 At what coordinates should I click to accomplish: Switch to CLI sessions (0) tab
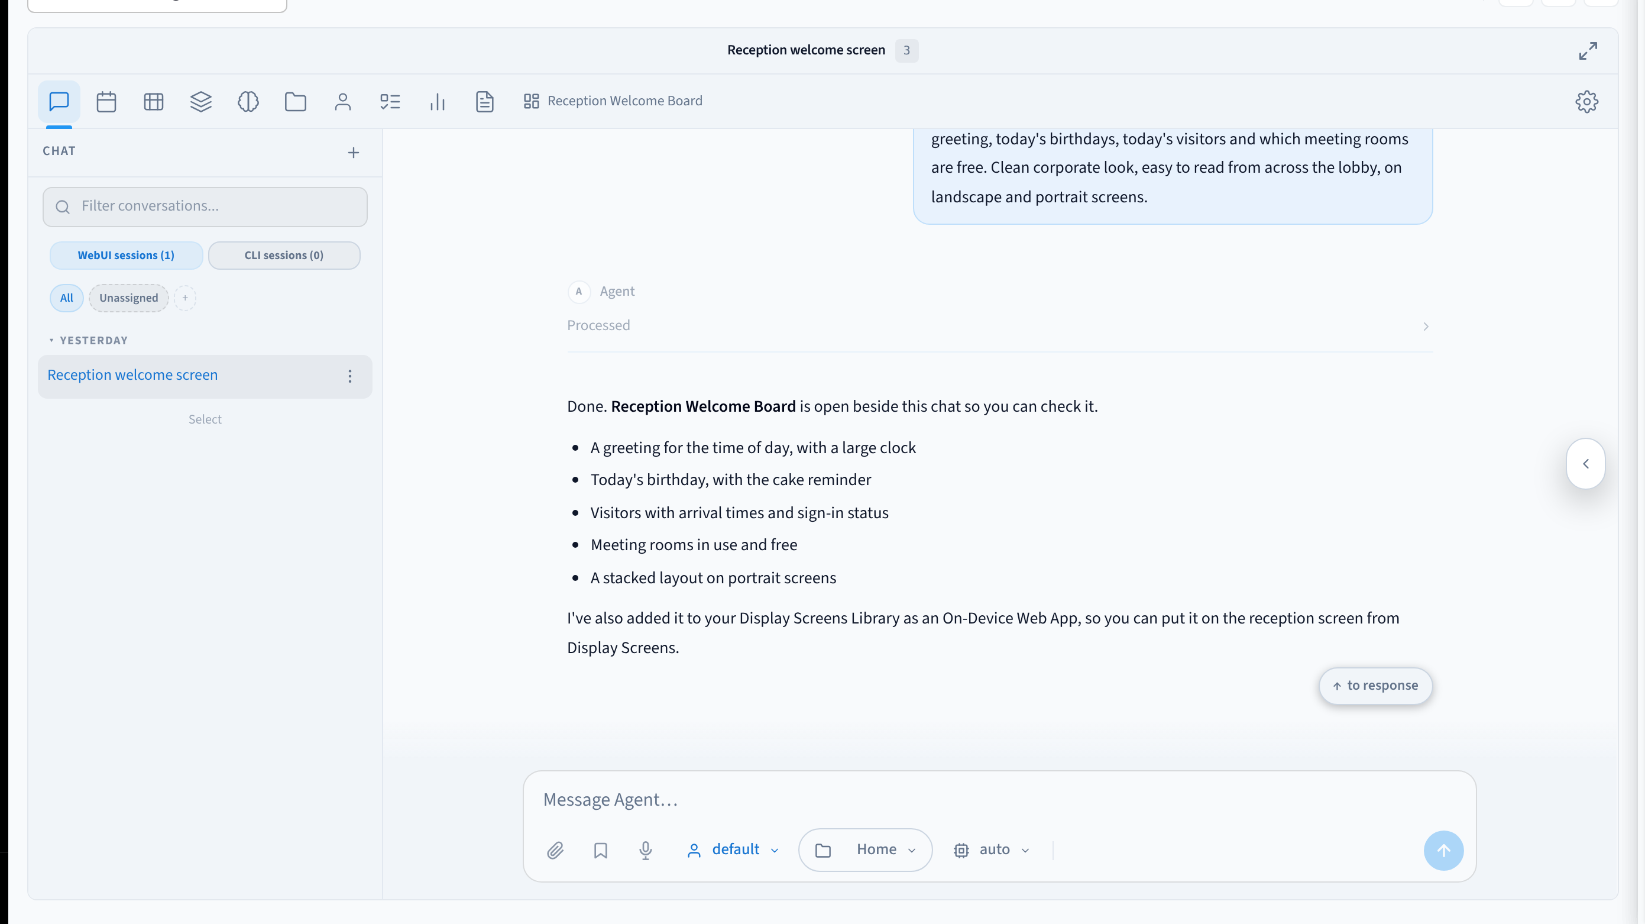coord(284,256)
